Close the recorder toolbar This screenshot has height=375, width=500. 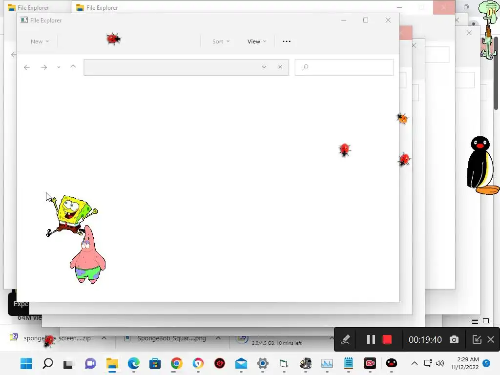pos(491,339)
